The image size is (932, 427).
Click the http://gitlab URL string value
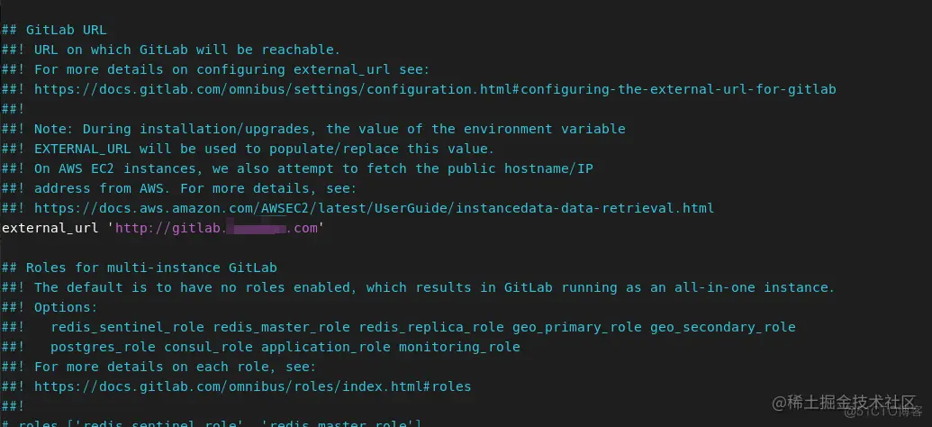point(216,228)
